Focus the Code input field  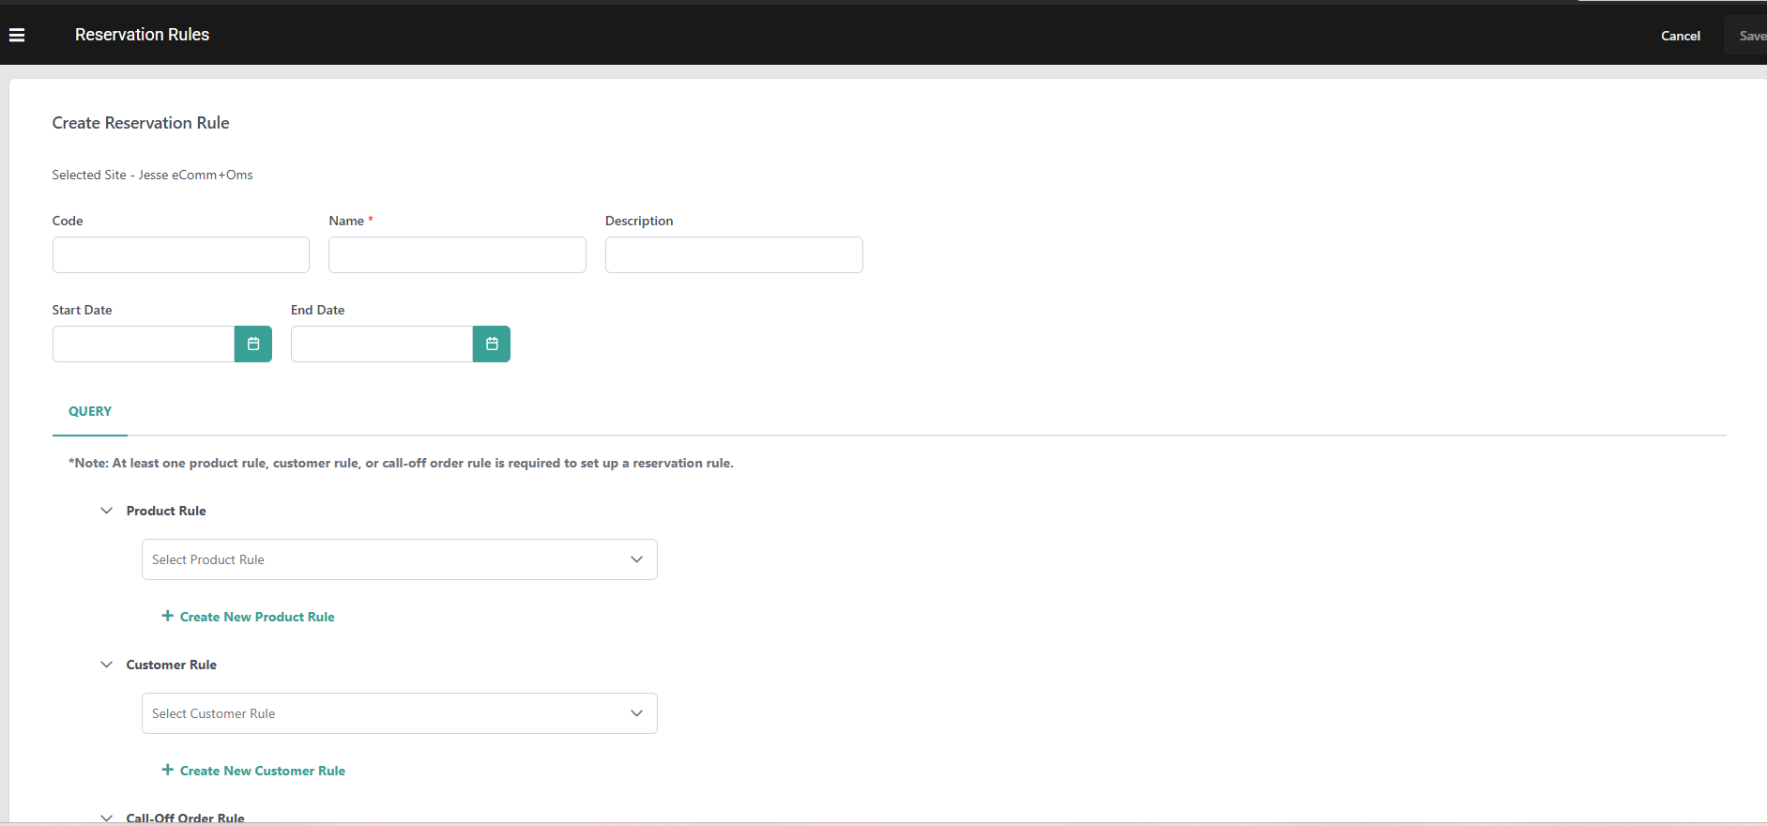[181, 254]
